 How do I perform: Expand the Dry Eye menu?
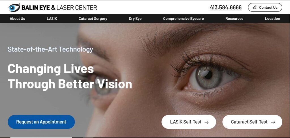(135, 19)
